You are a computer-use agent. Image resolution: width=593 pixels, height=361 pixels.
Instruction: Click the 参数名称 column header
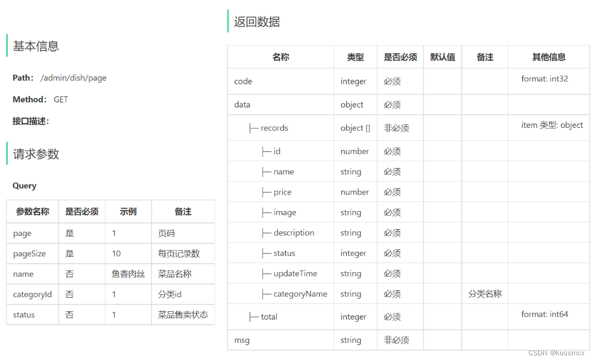(x=32, y=212)
